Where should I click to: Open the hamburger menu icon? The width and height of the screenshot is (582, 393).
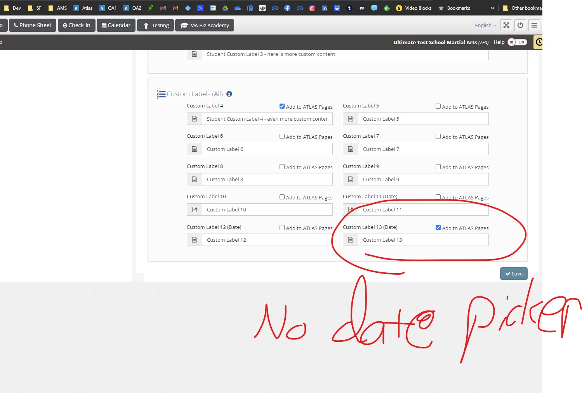pyautogui.click(x=534, y=25)
